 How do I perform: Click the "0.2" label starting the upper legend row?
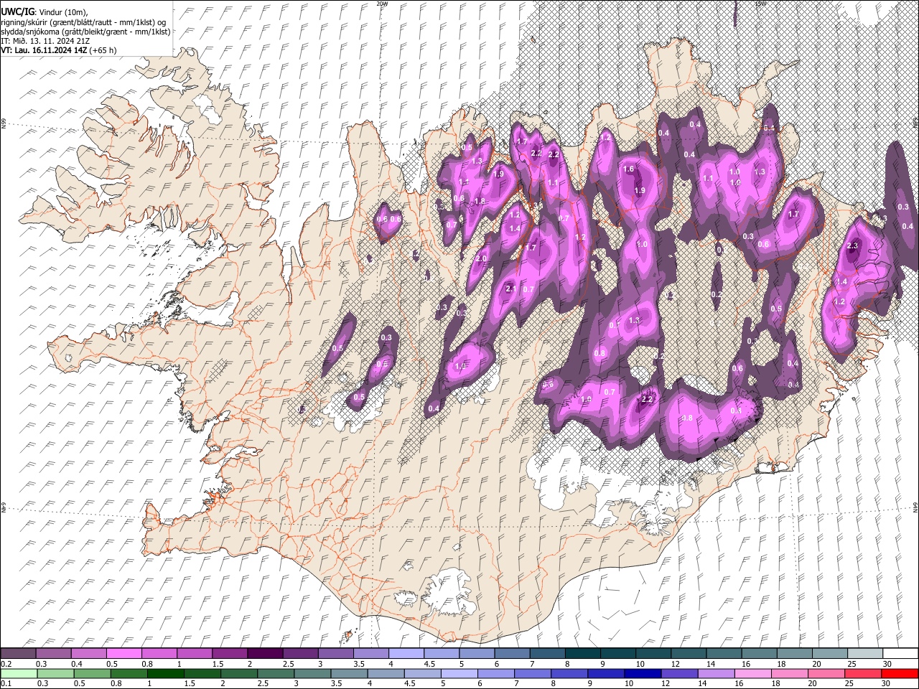coord(6,664)
